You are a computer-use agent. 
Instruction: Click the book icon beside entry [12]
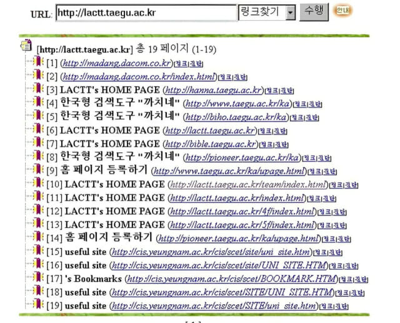39,211
